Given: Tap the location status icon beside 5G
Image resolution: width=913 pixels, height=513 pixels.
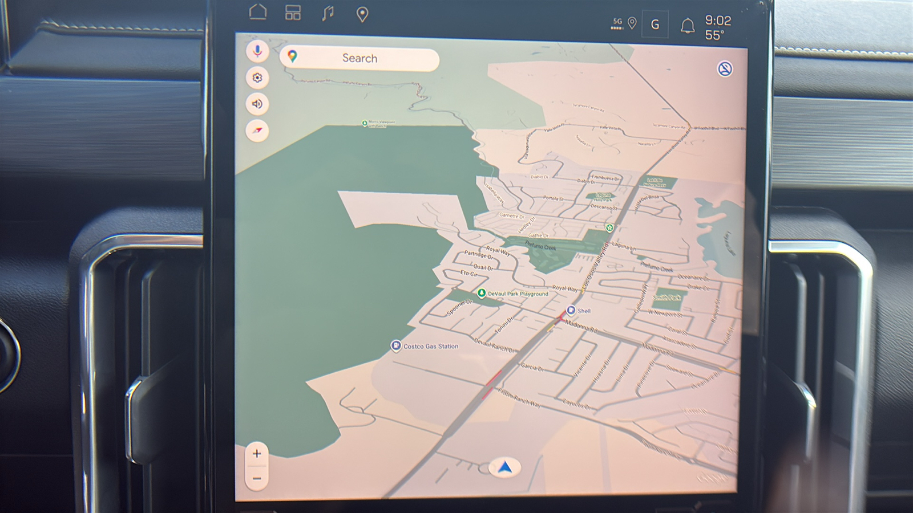Looking at the screenshot, I should [x=632, y=23].
